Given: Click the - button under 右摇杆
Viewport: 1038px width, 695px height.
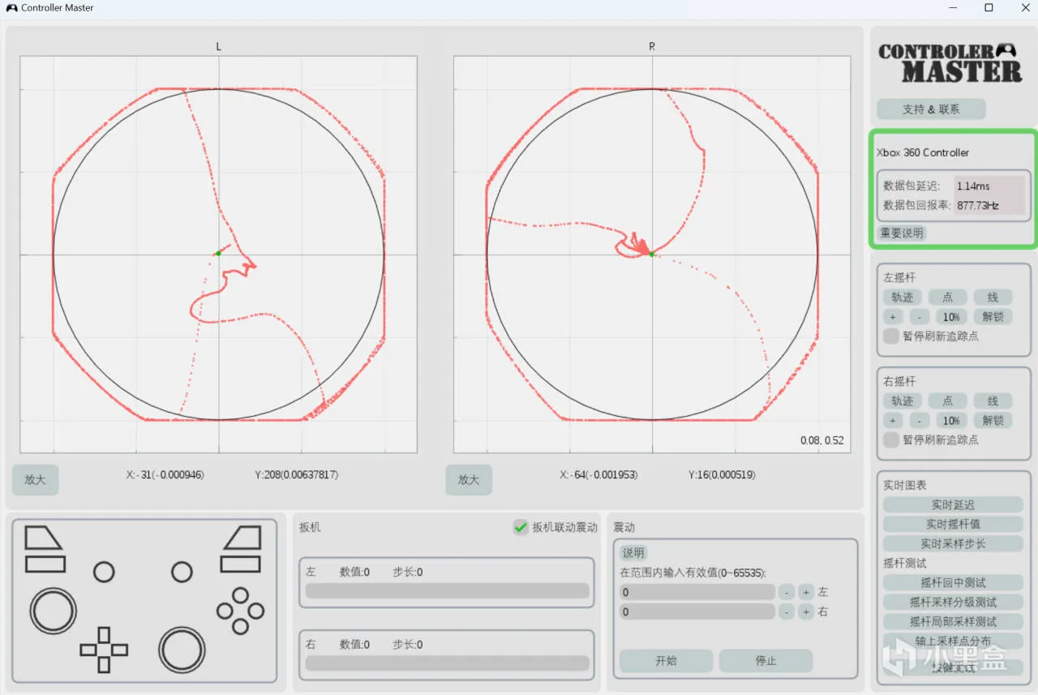Looking at the screenshot, I should click(x=920, y=421).
